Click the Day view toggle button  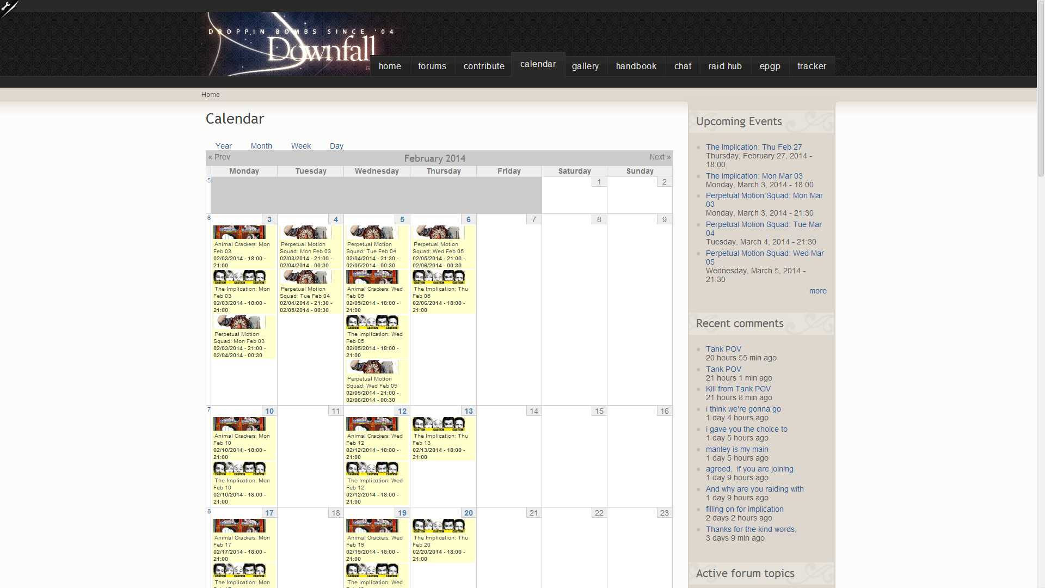336,146
